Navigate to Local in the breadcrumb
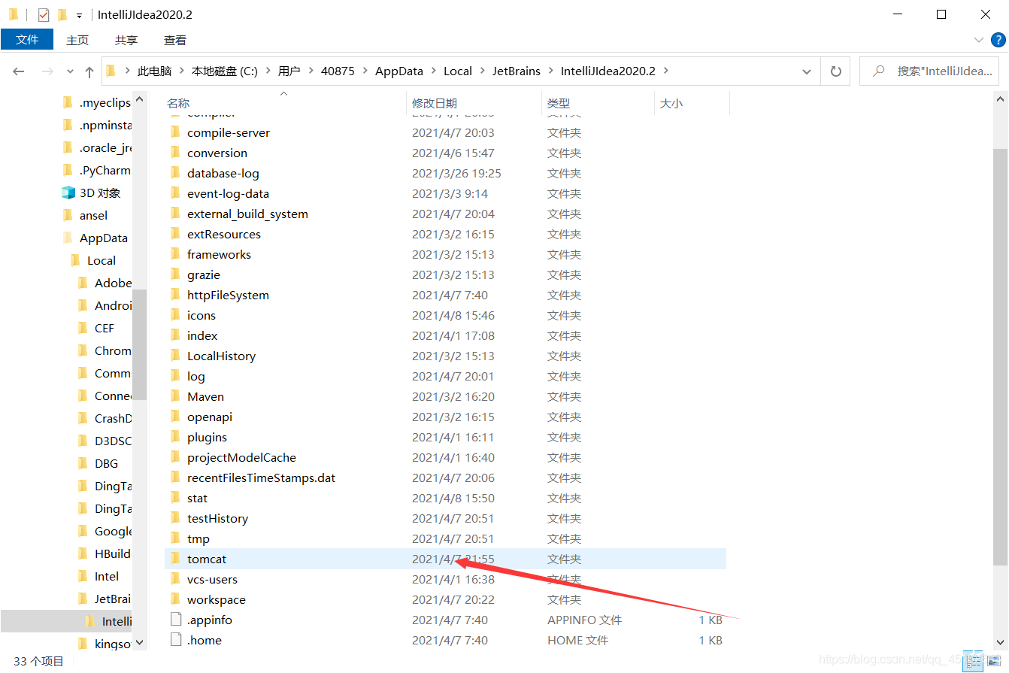Viewport: 1009px width, 673px height. 458,71
